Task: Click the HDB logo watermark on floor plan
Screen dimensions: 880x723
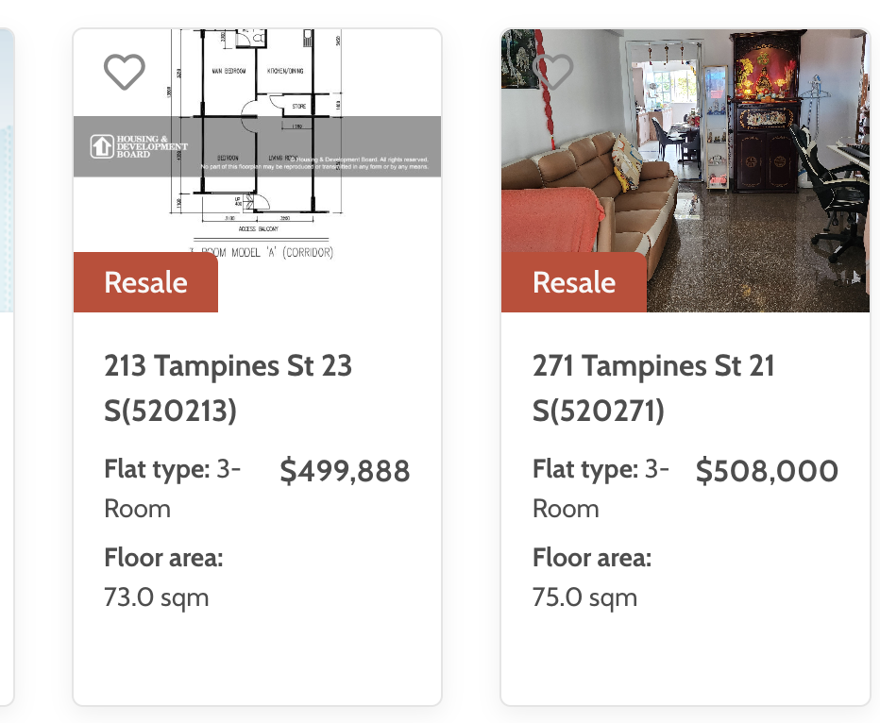Action: 139,146
